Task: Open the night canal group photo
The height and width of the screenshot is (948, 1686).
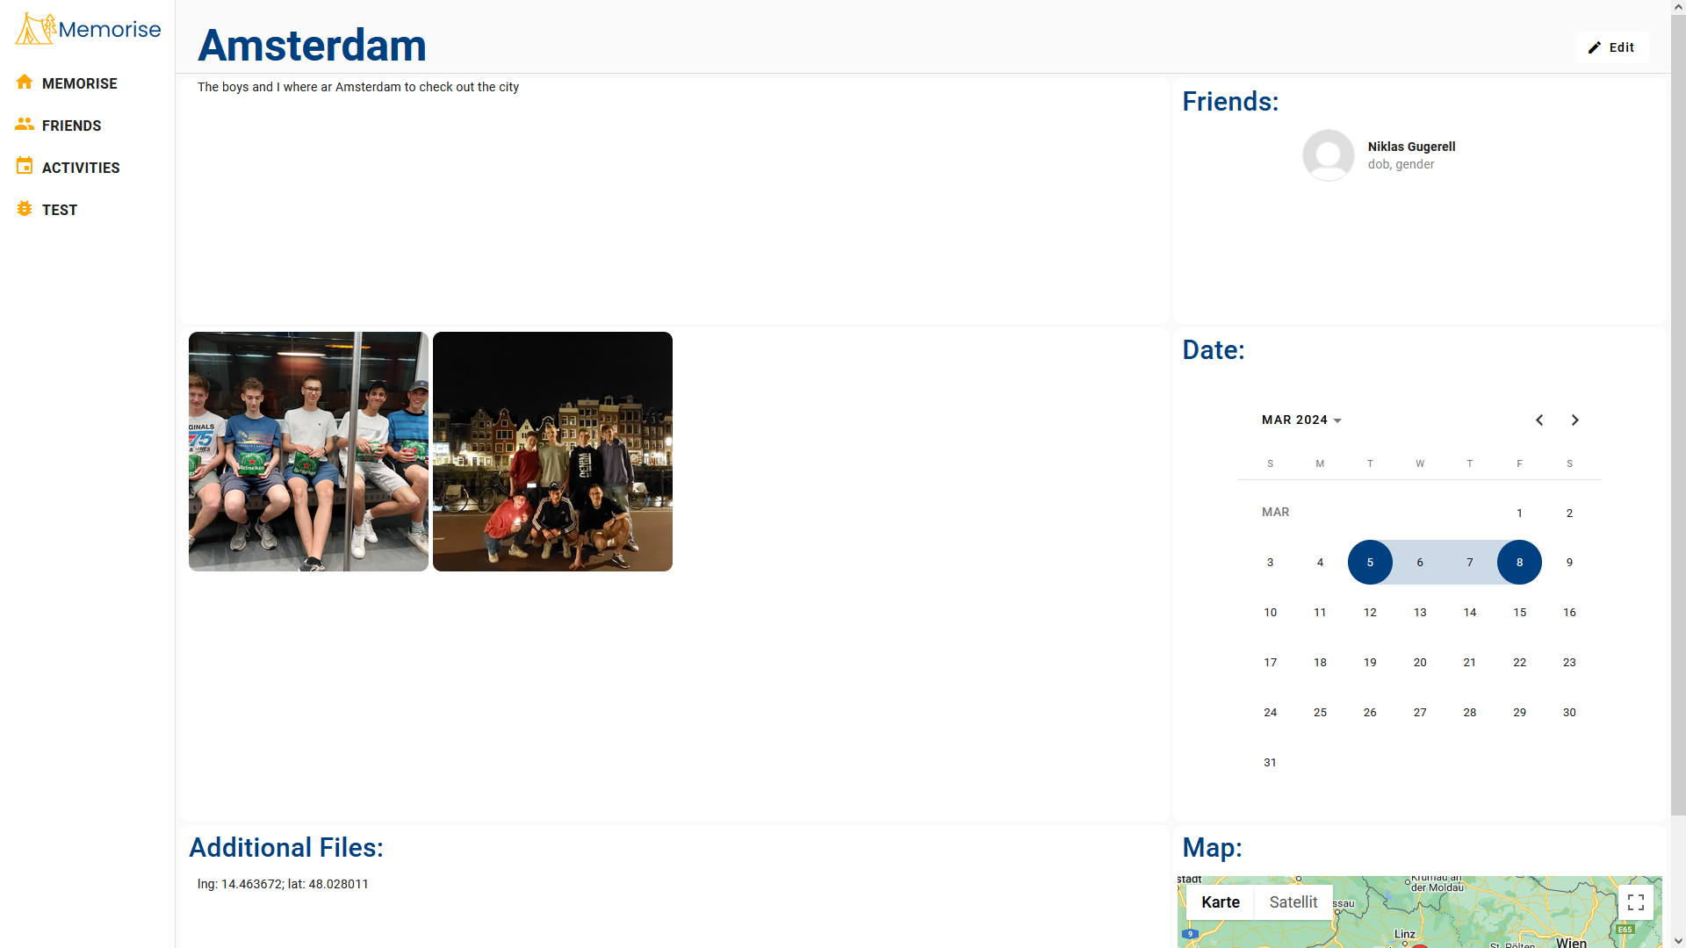Action: point(552,451)
